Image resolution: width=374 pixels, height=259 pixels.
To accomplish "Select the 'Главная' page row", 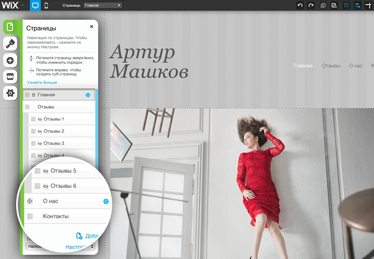I will [59, 95].
